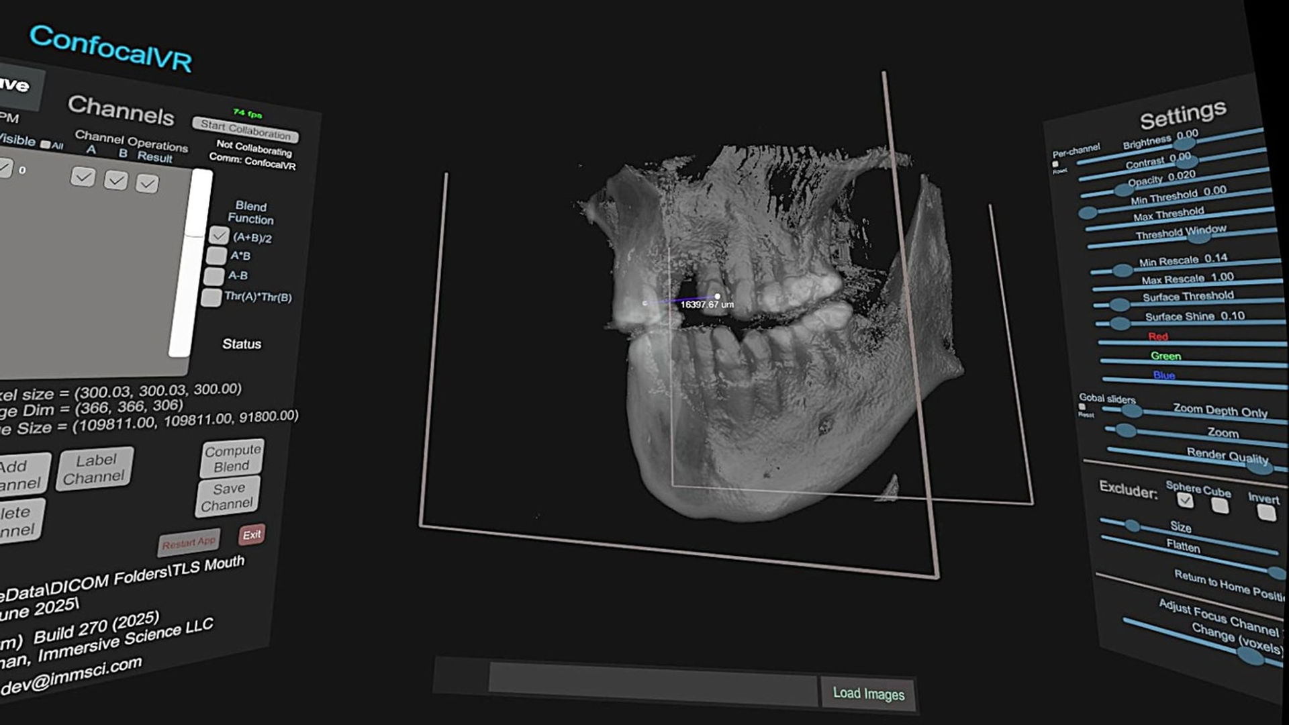1289x725 pixels.
Task: Uncheck the (A+B)/2 blend function
Action: [x=219, y=236]
